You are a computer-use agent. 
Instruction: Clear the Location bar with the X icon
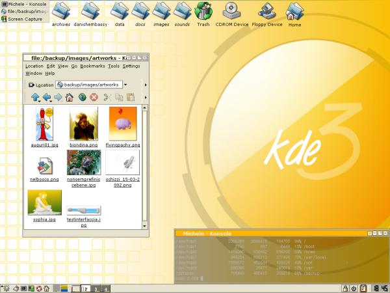click(x=31, y=85)
